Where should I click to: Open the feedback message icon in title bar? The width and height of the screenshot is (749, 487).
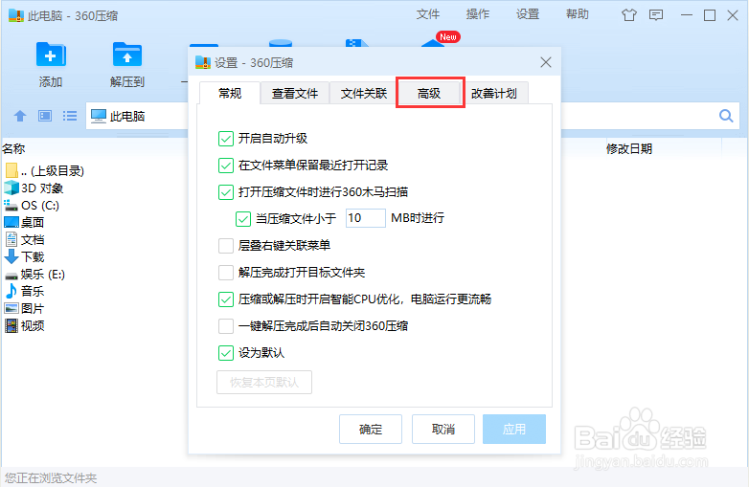[656, 15]
